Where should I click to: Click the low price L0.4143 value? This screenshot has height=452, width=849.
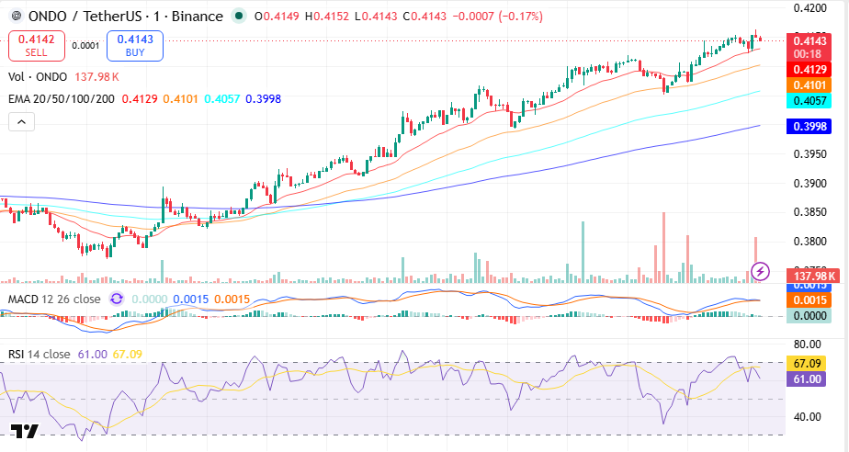[376, 17]
